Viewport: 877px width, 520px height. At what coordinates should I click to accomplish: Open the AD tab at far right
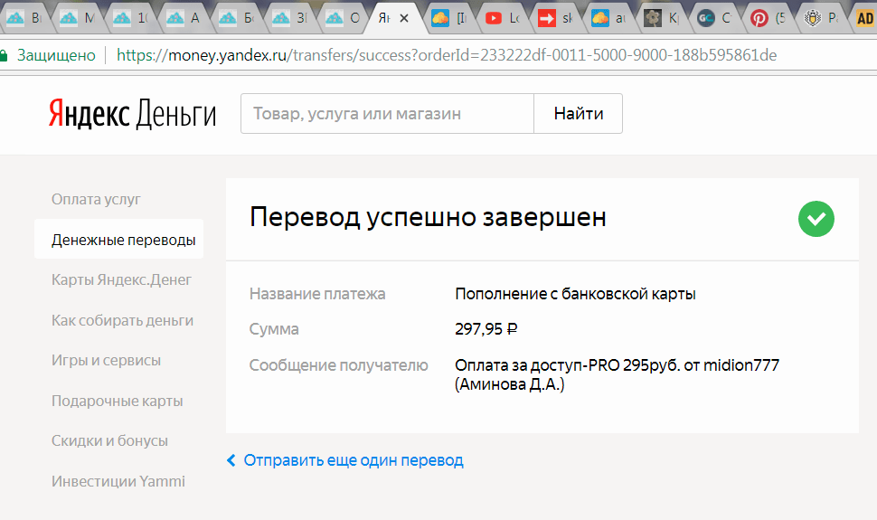pos(864,18)
